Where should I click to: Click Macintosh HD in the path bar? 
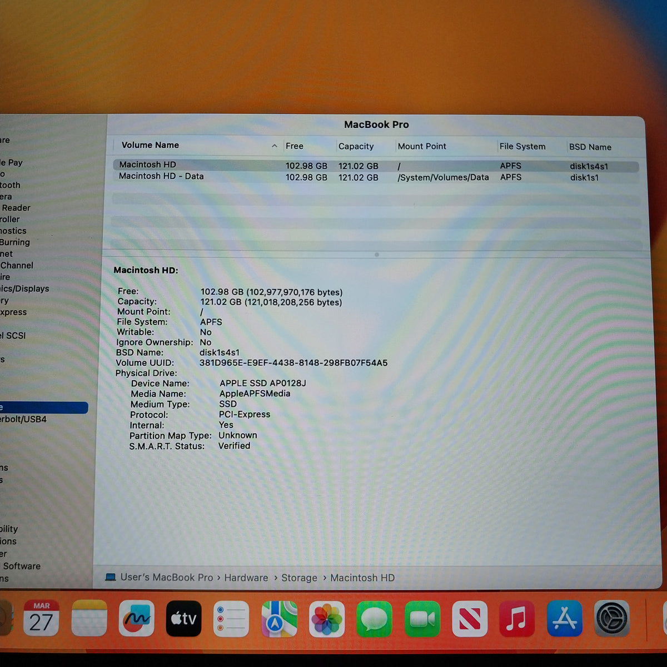[362, 578]
